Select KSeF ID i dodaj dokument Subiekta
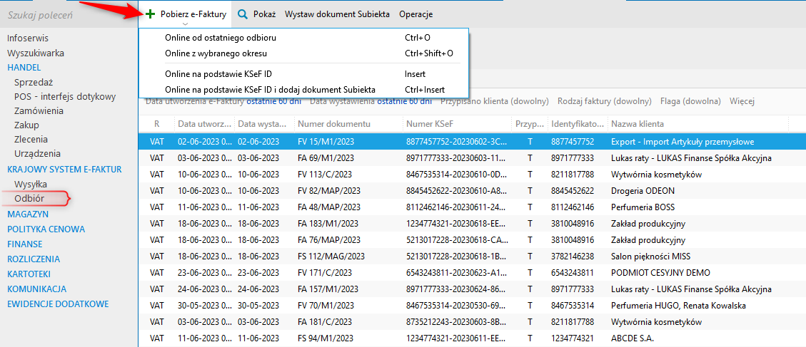Viewport: 806px width, 347px height. point(270,90)
